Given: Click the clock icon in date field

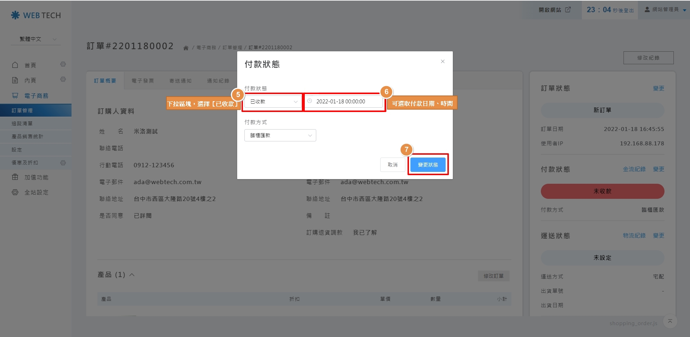Looking at the screenshot, I should tap(310, 101).
